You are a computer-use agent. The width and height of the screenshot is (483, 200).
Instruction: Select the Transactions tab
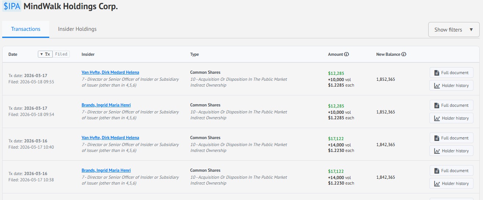click(26, 29)
